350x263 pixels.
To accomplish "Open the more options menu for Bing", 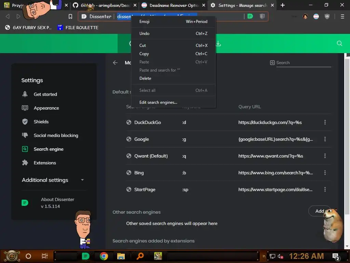I will coord(325,173).
